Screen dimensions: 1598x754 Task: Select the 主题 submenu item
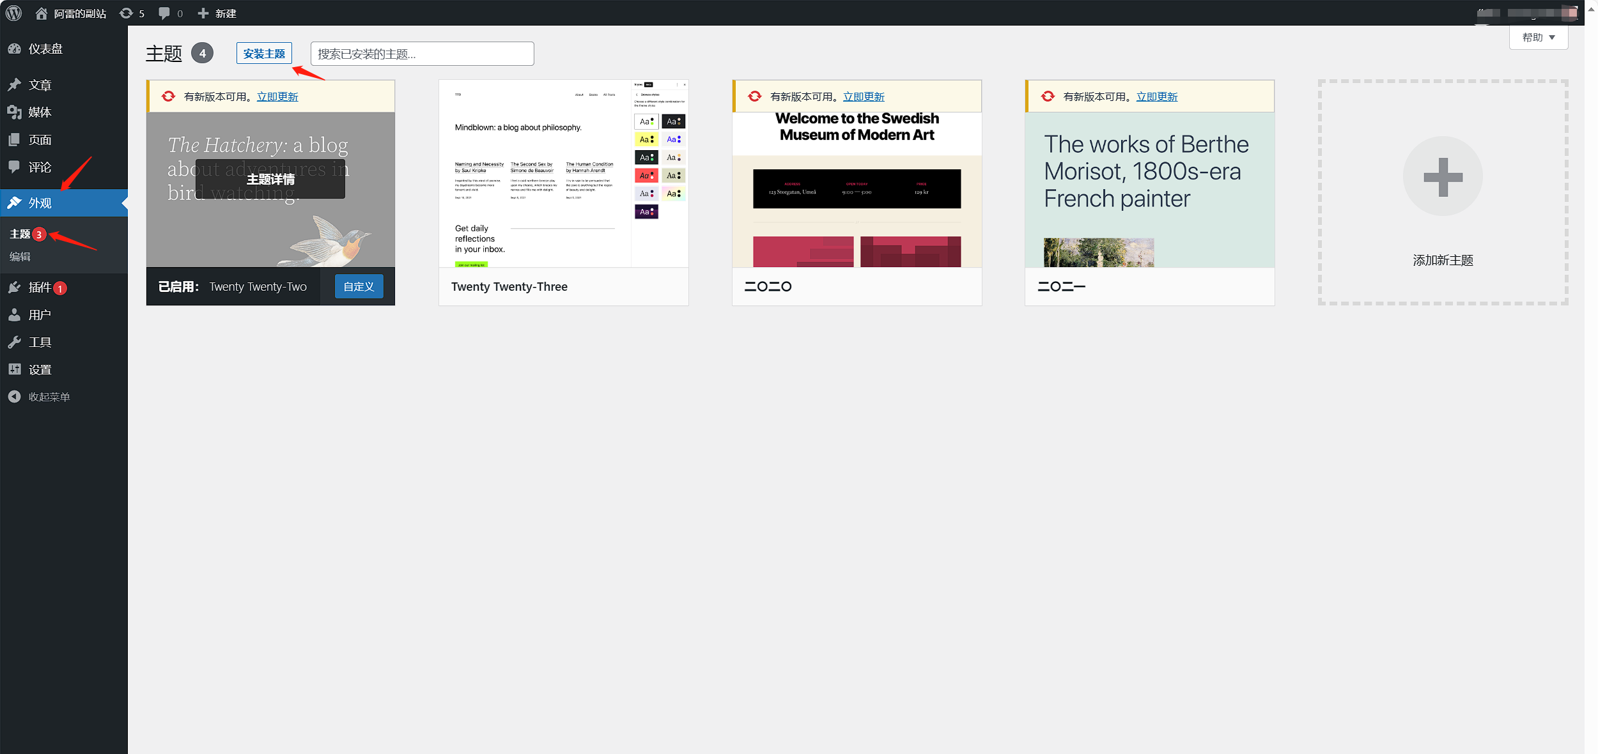tap(20, 235)
